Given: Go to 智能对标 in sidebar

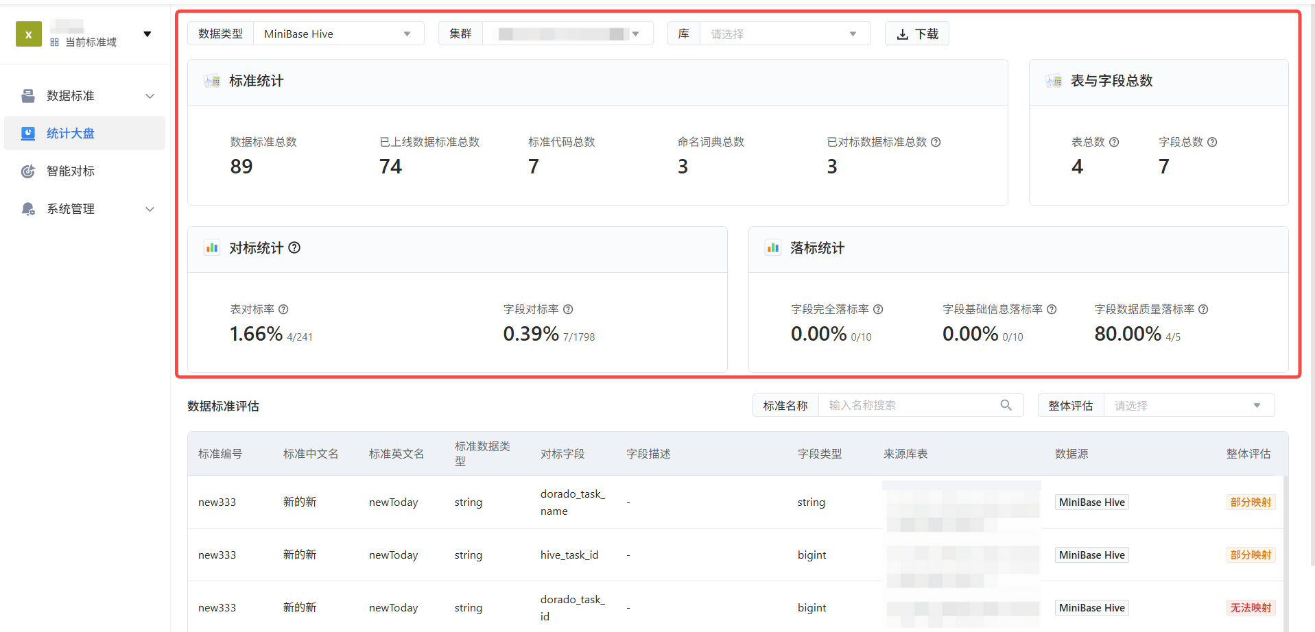Looking at the screenshot, I should point(71,171).
